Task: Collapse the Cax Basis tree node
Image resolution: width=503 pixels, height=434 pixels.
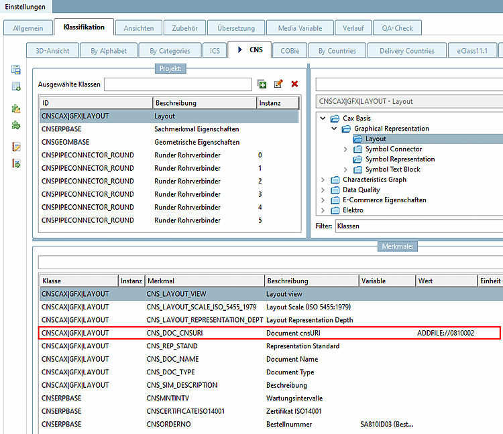Action: [x=323, y=119]
